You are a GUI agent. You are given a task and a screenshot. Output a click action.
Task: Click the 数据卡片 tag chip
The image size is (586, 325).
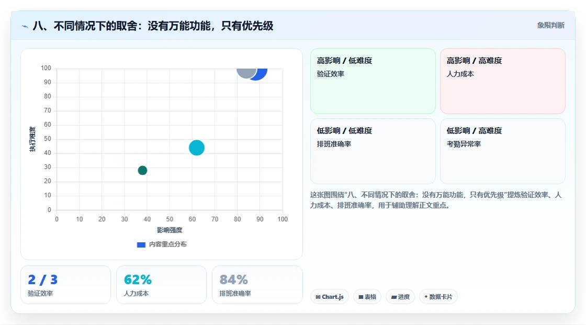[x=438, y=297]
